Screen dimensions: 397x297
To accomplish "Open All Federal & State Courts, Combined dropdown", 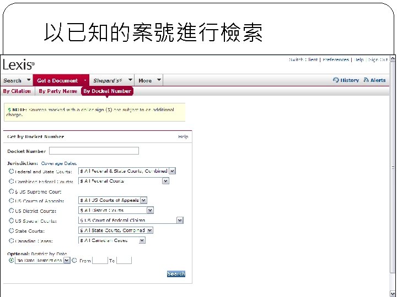I will click(x=127, y=171).
